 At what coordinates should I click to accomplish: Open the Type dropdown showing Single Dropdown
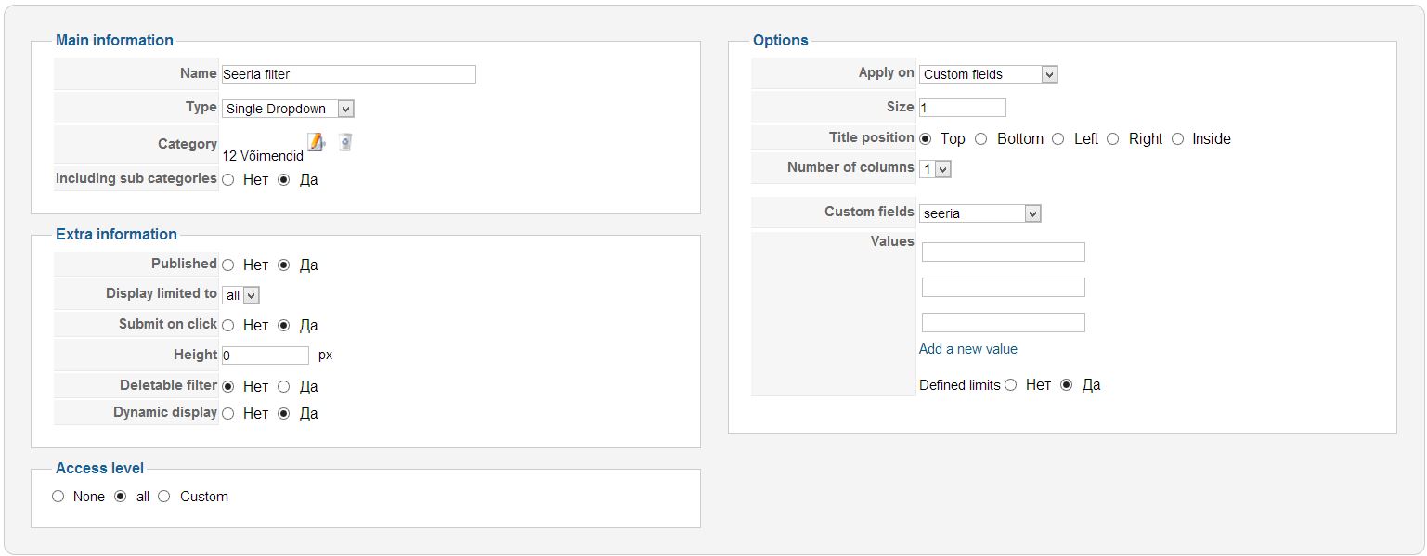288,109
